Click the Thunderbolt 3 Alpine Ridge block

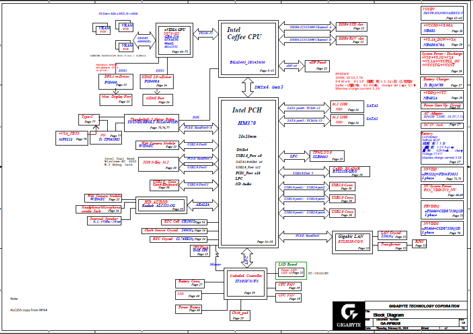pos(152,123)
